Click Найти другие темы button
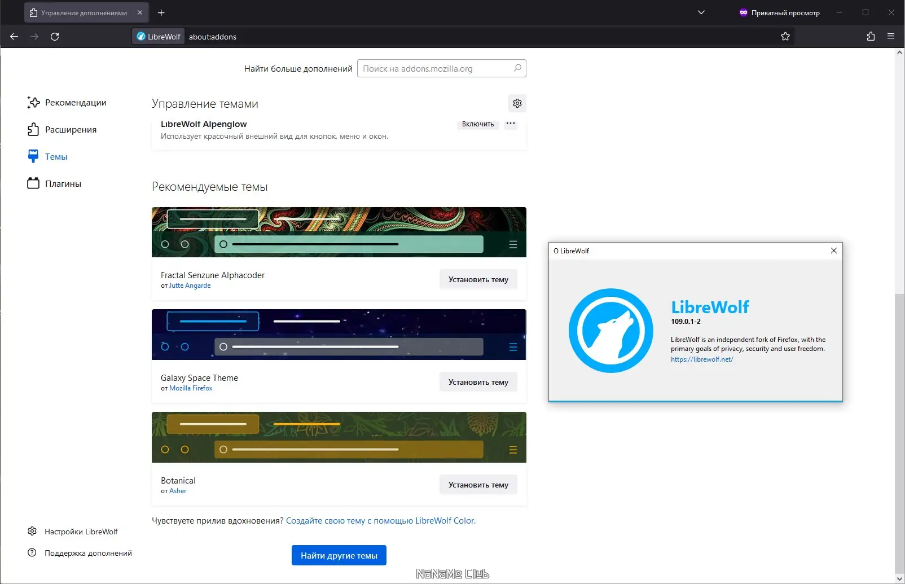Screen dimensions: 905x584 (339, 556)
